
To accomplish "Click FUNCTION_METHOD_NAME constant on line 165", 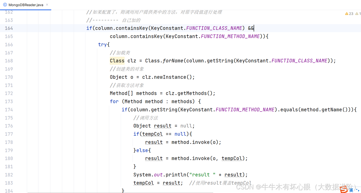I will click(x=230, y=36).
